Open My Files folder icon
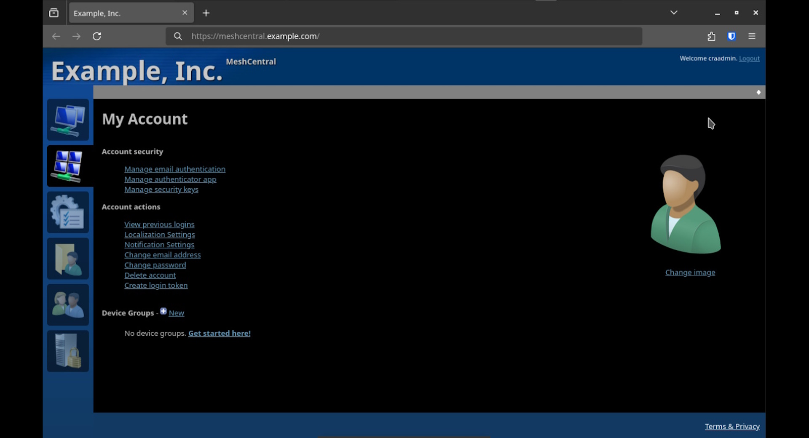This screenshot has height=438, width=809. [x=68, y=259]
